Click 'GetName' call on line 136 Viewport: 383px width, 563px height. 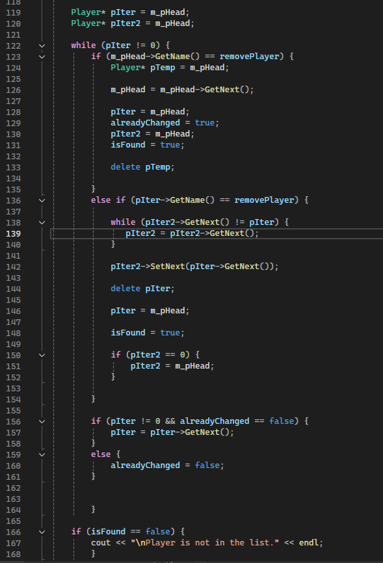coord(187,200)
